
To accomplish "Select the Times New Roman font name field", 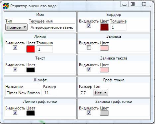I will point(23,93).
